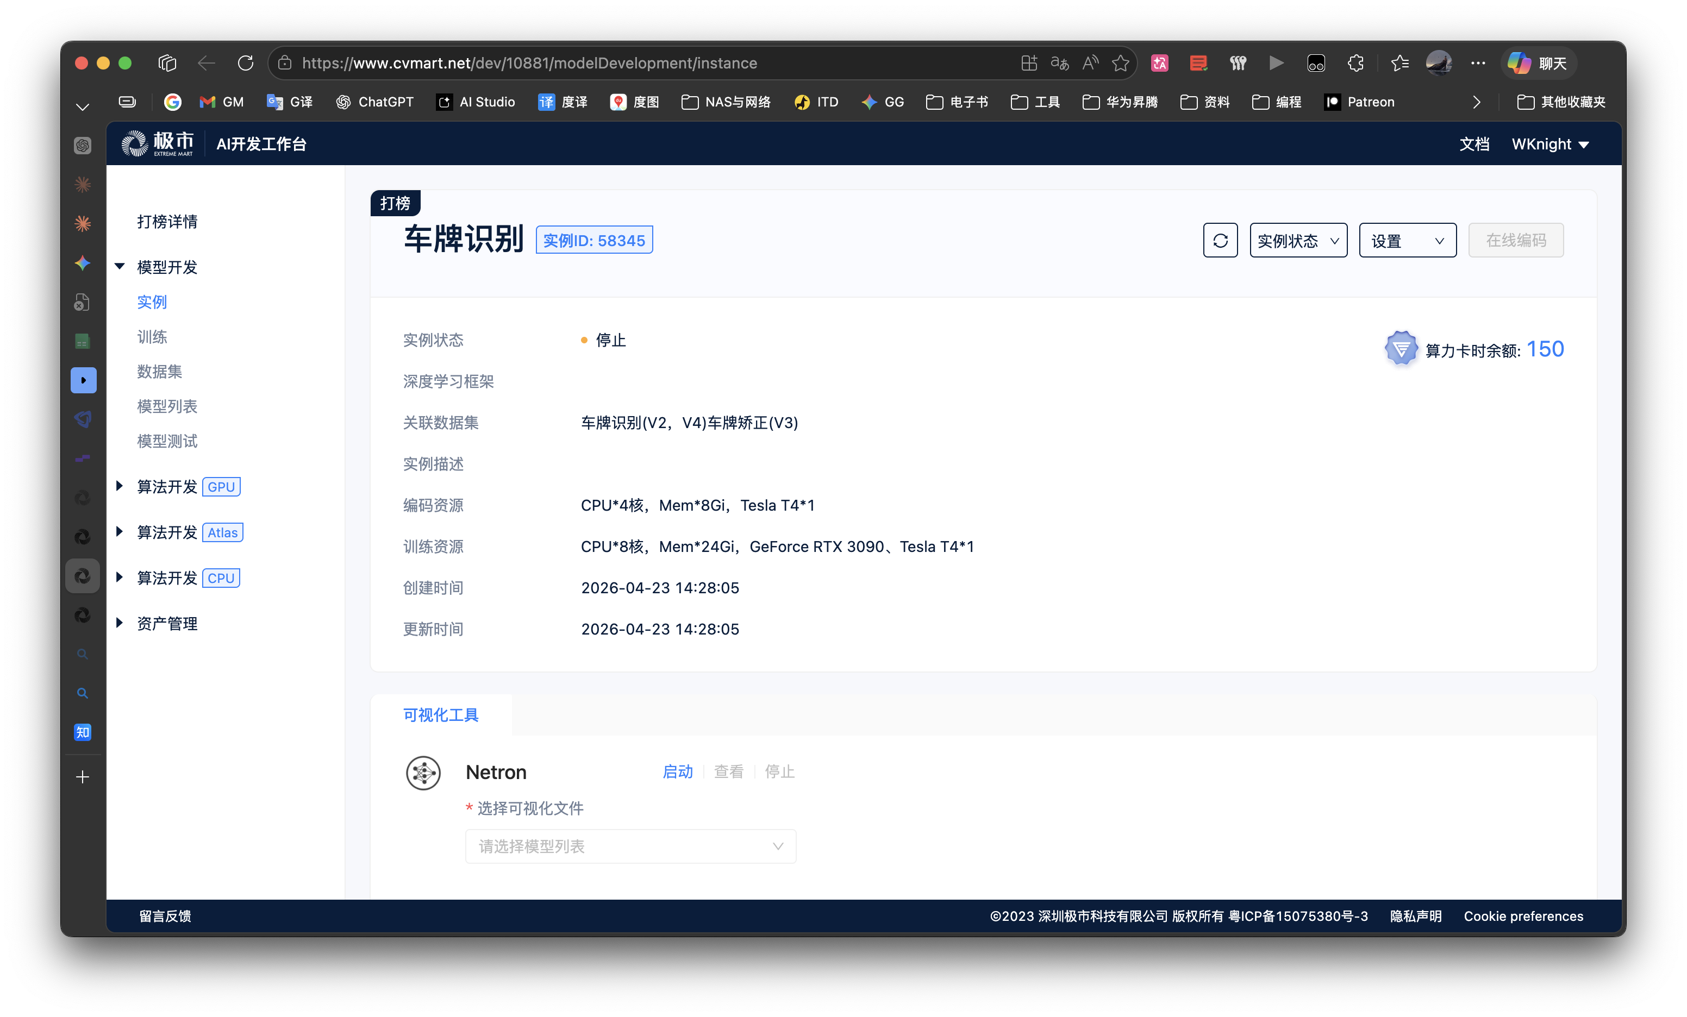Open the 隐私声明 footer link
The image size is (1687, 1017).
(x=1416, y=916)
